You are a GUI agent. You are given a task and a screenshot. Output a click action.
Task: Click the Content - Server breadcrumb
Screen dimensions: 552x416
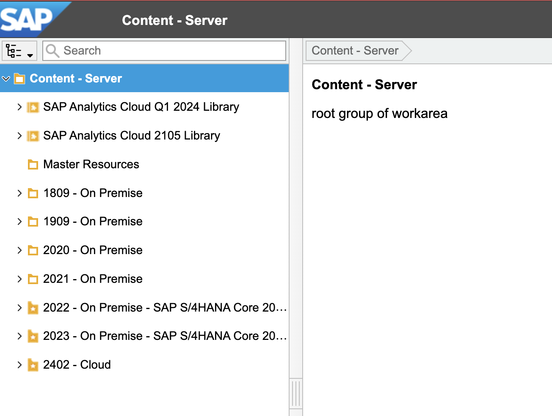click(355, 51)
